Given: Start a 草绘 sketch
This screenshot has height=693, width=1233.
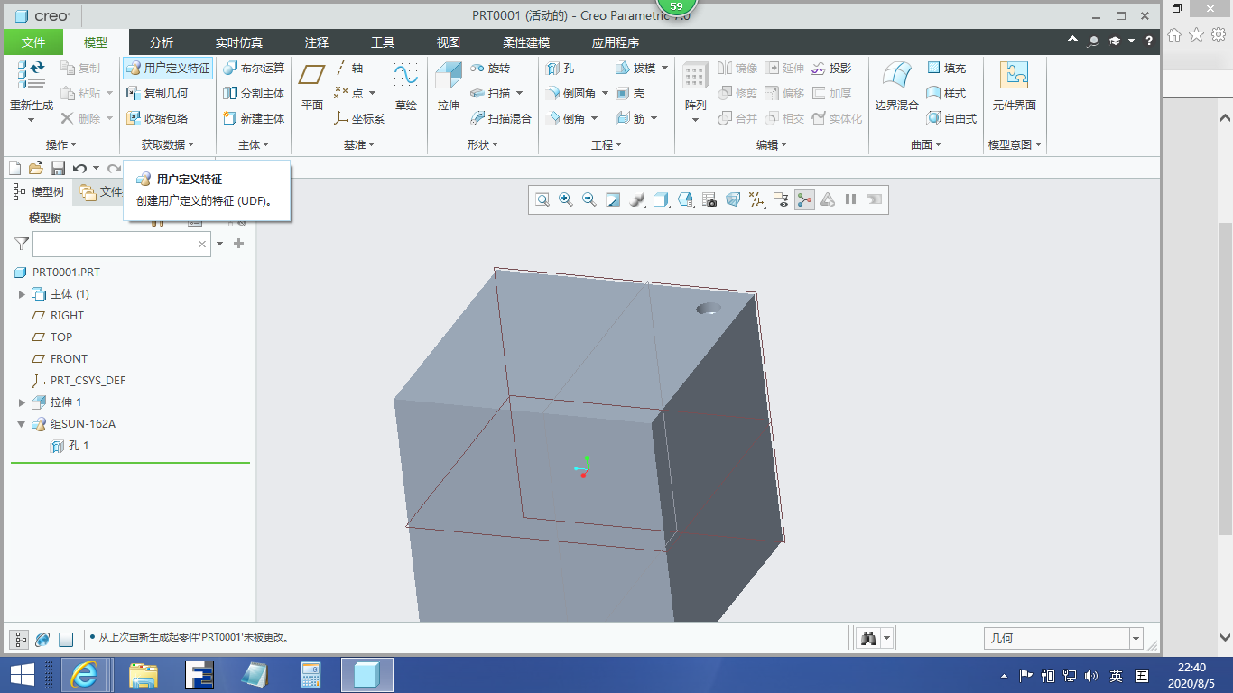Looking at the screenshot, I should (406, 88).
